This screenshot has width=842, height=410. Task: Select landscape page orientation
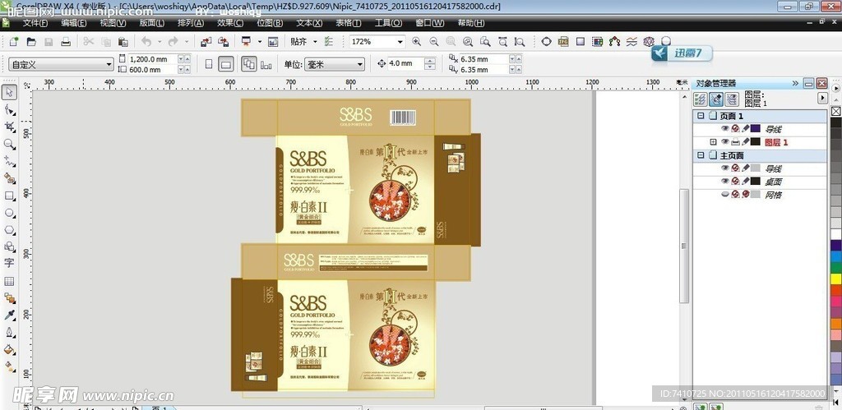pyautogui.click(x=226, y=64)
